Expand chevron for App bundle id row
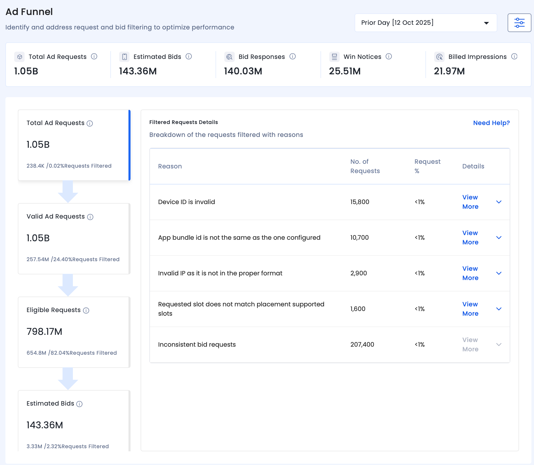 click(x=499, y=237)
